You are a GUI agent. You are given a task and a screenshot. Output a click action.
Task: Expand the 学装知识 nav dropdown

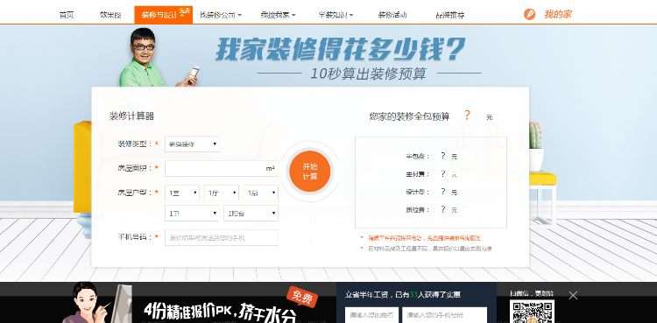336,15
